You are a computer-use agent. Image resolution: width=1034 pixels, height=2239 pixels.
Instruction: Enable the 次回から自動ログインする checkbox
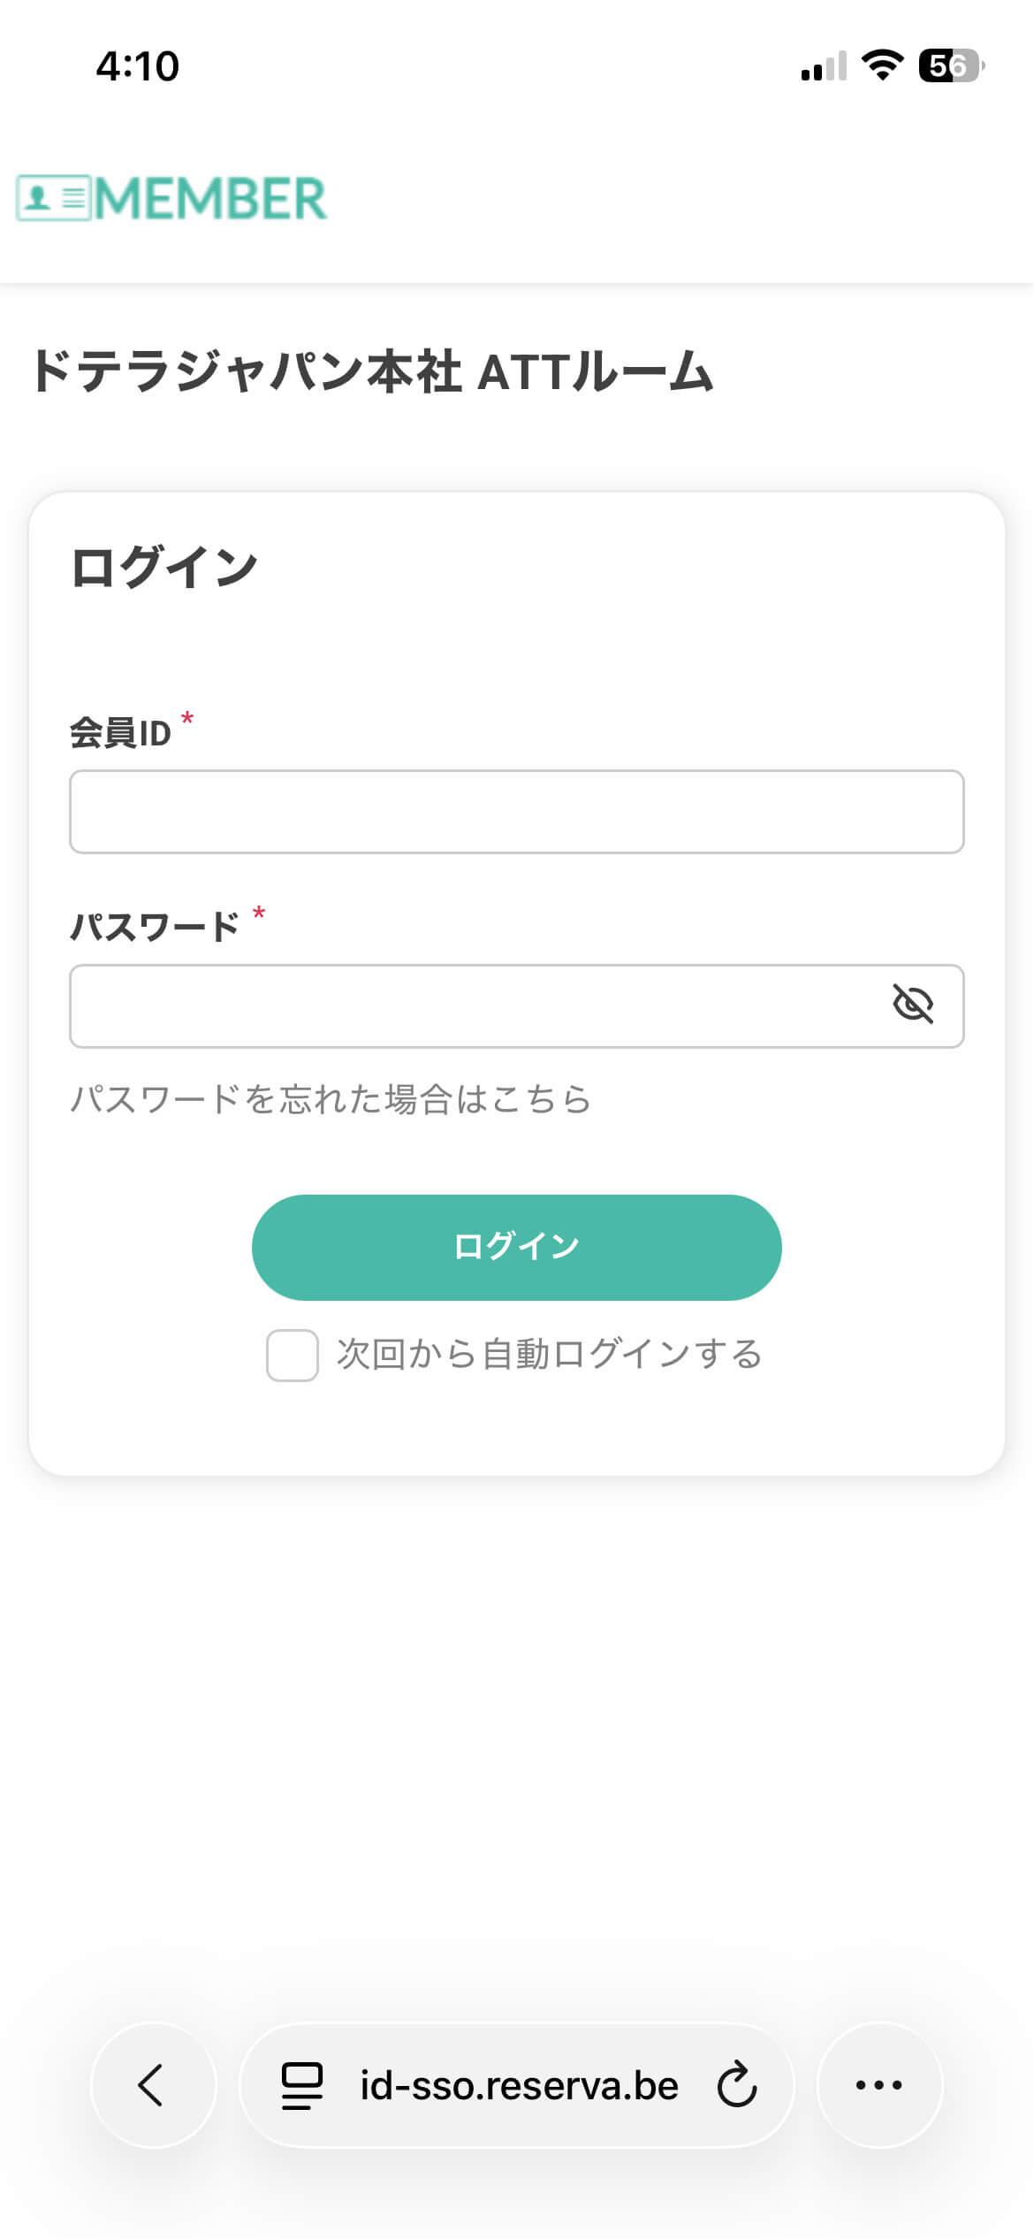pyautogui.click(x=293, y=1355)
